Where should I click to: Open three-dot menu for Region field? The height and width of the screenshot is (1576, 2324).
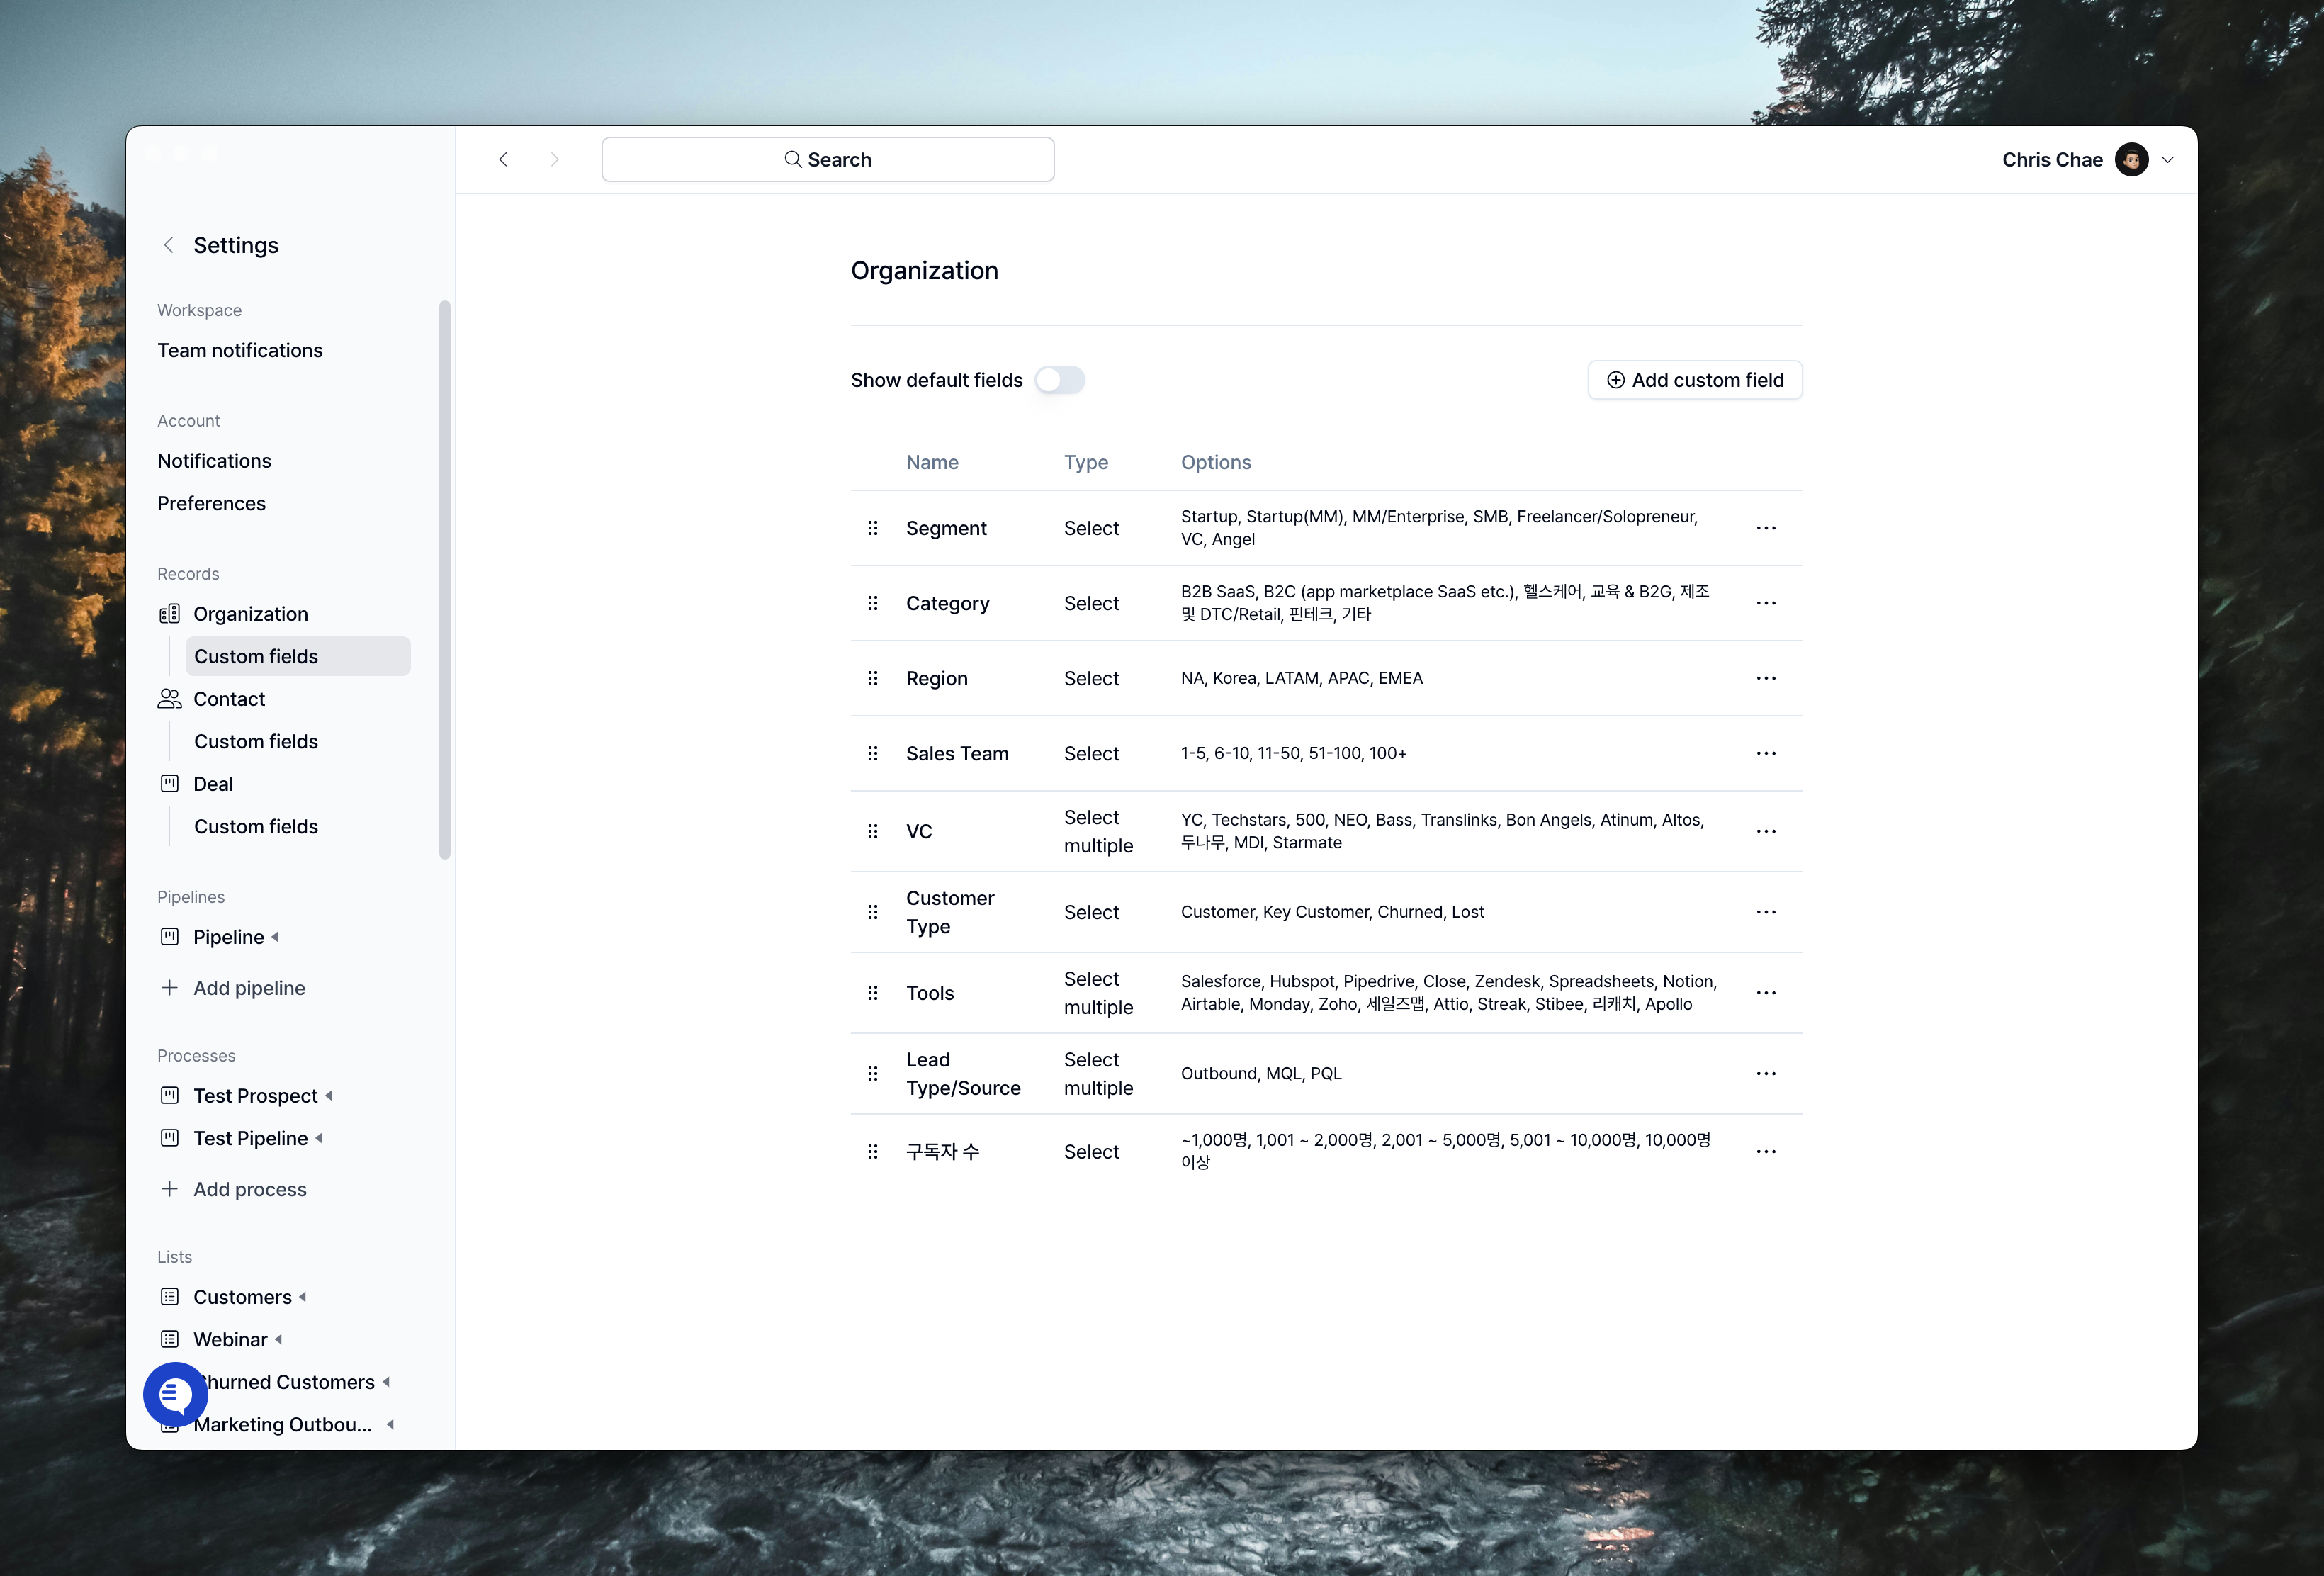[x=1766, y=678]
